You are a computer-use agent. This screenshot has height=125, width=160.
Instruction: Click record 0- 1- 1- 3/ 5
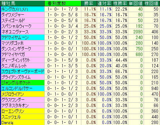click(62, 66)
